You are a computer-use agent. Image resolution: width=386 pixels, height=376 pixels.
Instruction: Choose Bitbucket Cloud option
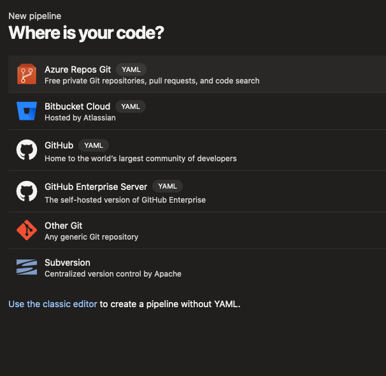pyautogui.click(x=77, y=106)
